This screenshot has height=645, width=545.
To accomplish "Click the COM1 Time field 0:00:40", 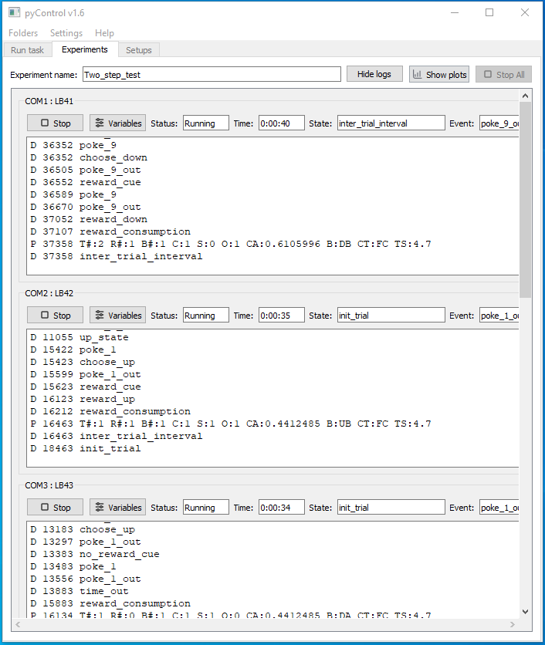I will (x=282, y=123).
